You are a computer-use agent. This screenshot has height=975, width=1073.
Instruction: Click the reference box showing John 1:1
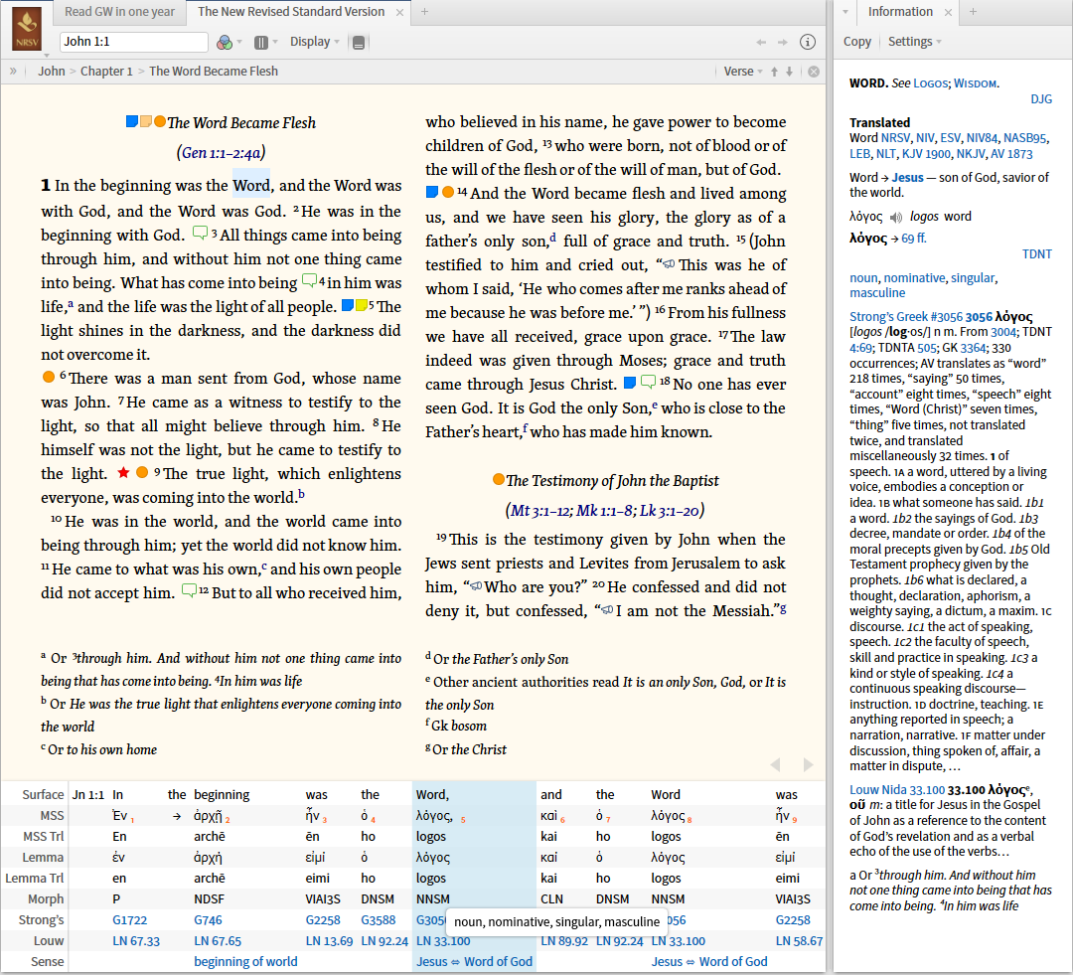(x=133, y=42)
